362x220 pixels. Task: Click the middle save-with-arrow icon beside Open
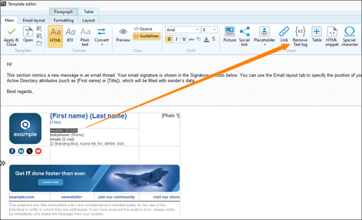pos(40,36)
